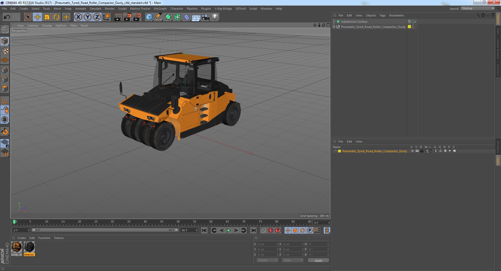
Task: Add a Subdivision Surface generator
Action: [168, 17]
